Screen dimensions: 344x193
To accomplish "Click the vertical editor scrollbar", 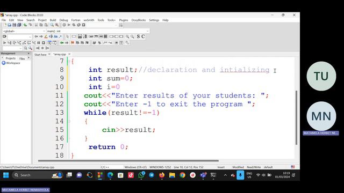I will point(296,117).
